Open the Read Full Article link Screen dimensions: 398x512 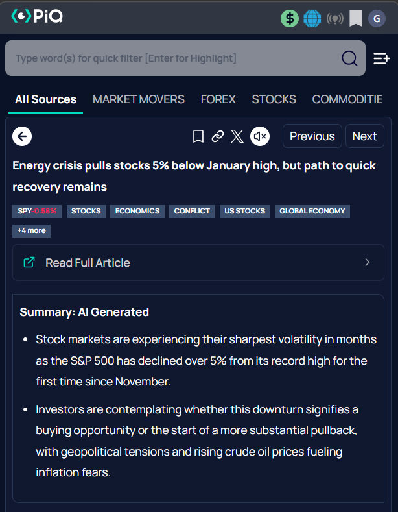pyautogui.click(x=198, y=263)
